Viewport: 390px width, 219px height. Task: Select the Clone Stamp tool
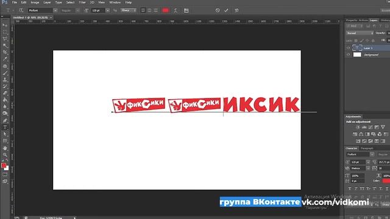click(x=5, y=80)
